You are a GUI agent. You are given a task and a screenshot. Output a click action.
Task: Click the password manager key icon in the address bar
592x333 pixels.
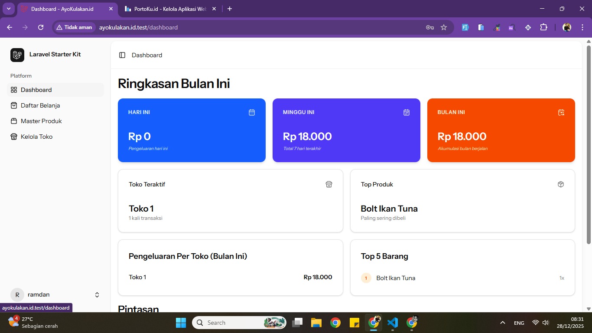[429, 27]
